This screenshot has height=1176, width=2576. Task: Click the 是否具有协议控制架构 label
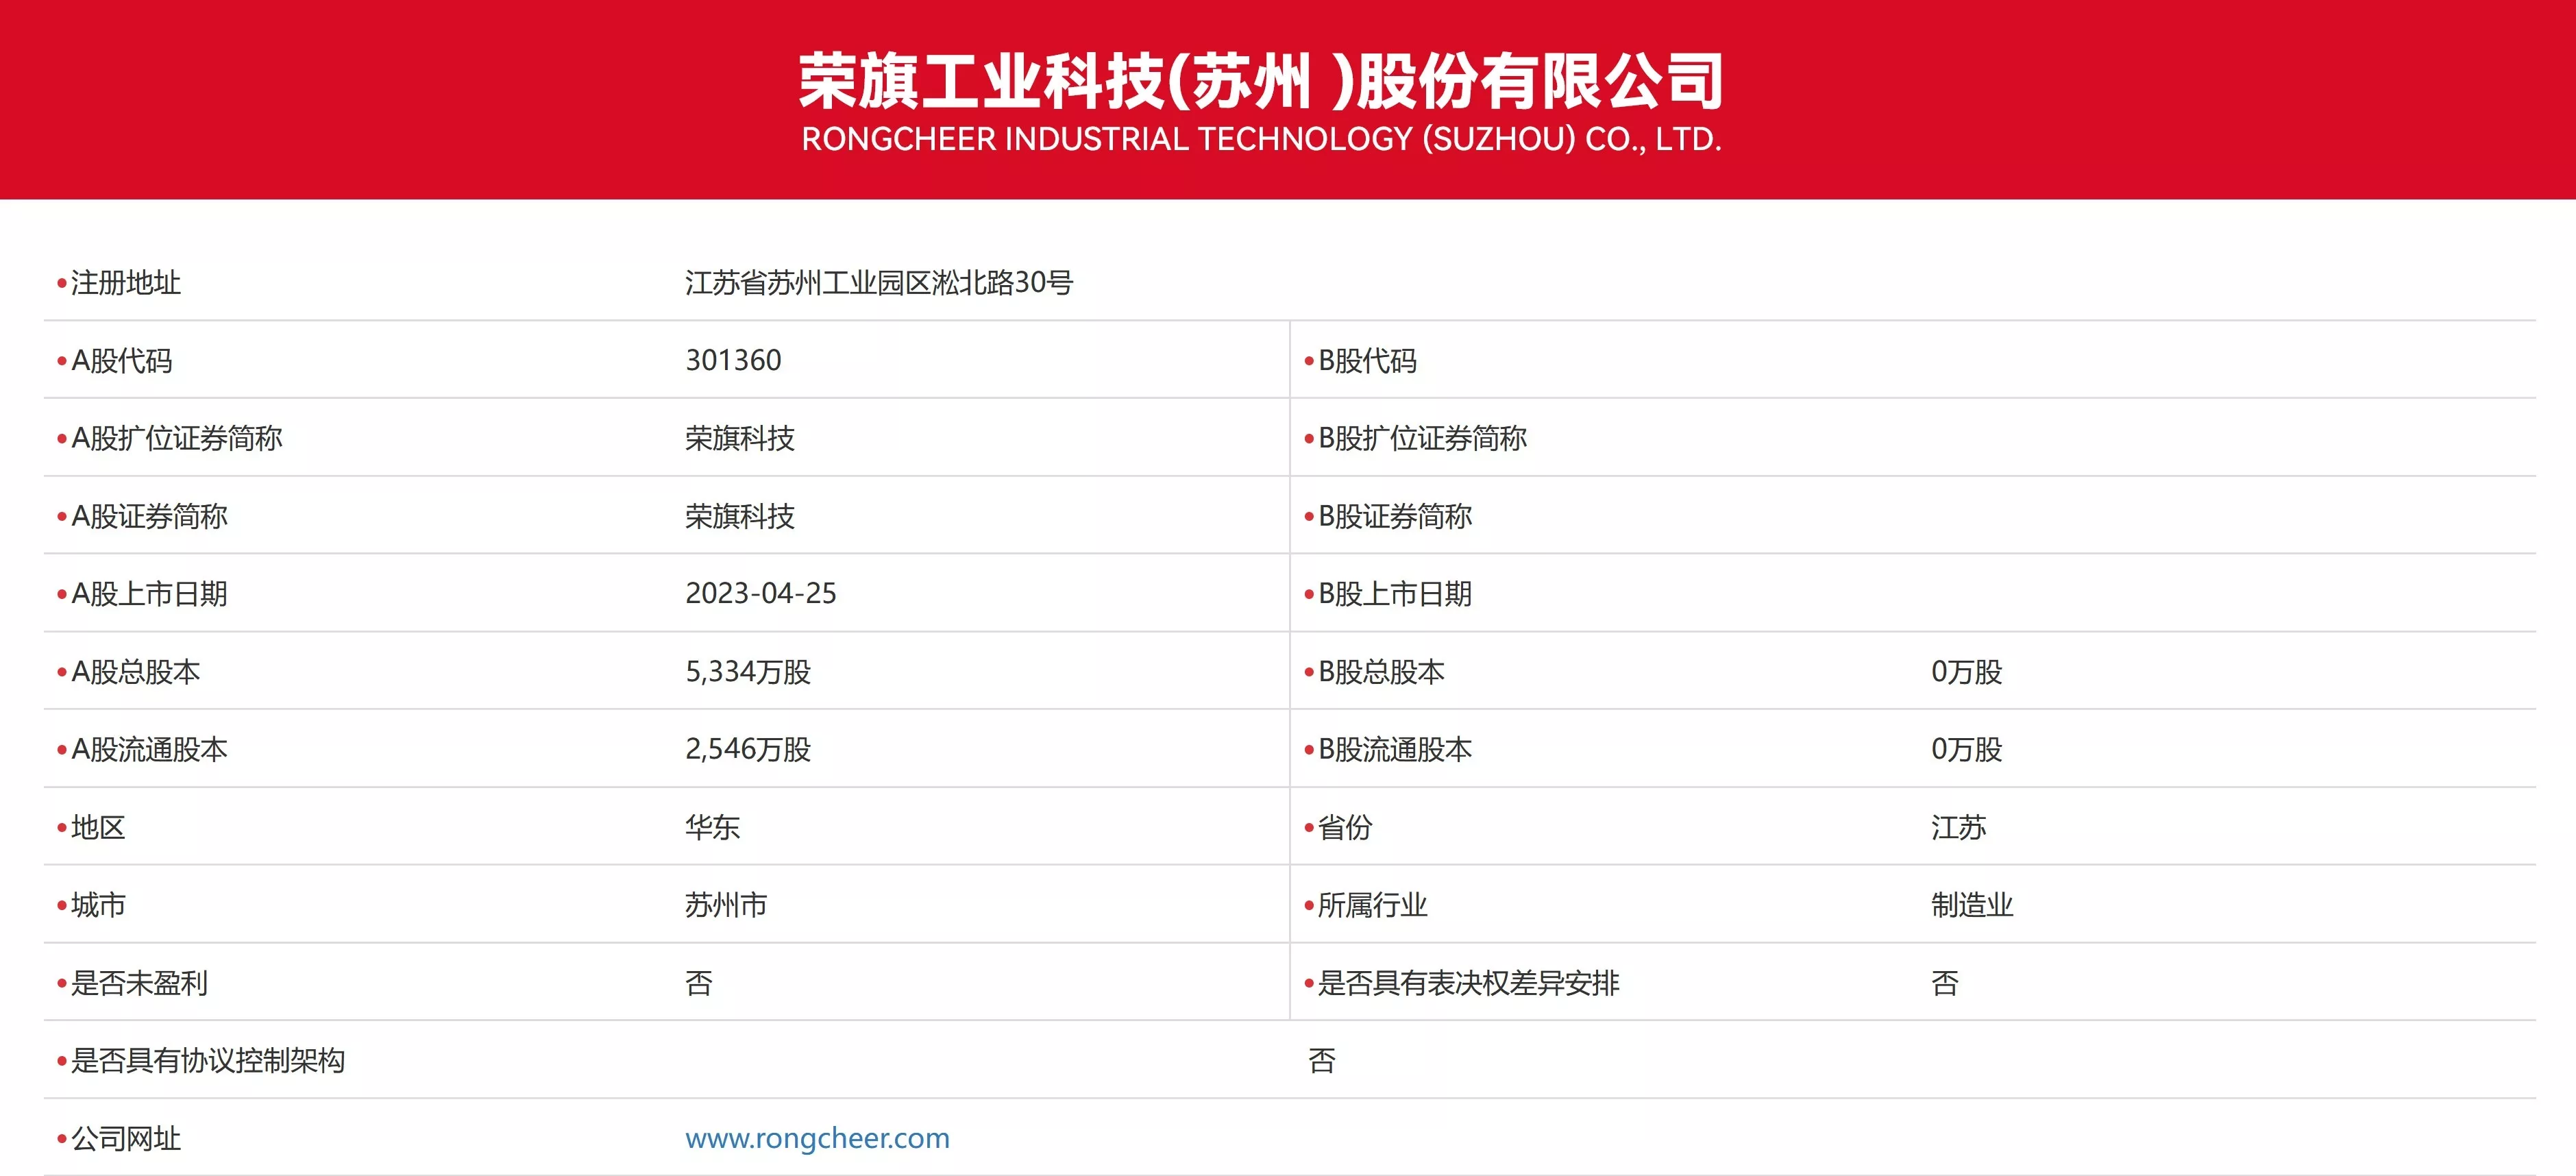[x=208, y=1061]
